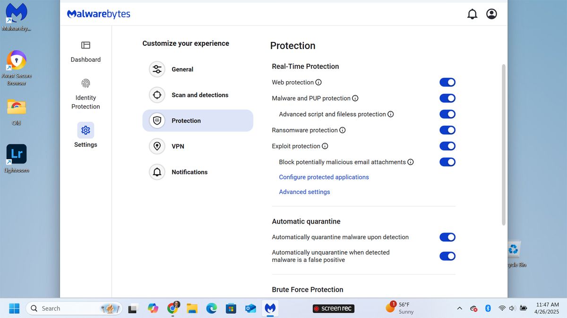
Task: Disable automatic quarantine of malware upon detection
Action: click(447, 237)
